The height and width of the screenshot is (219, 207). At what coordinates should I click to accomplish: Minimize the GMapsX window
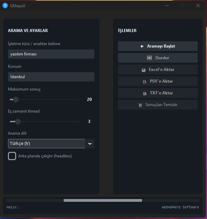pos(167,6)
